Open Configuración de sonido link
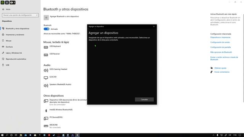Viewport: 244px width, 137px height. tap(220, 42)
